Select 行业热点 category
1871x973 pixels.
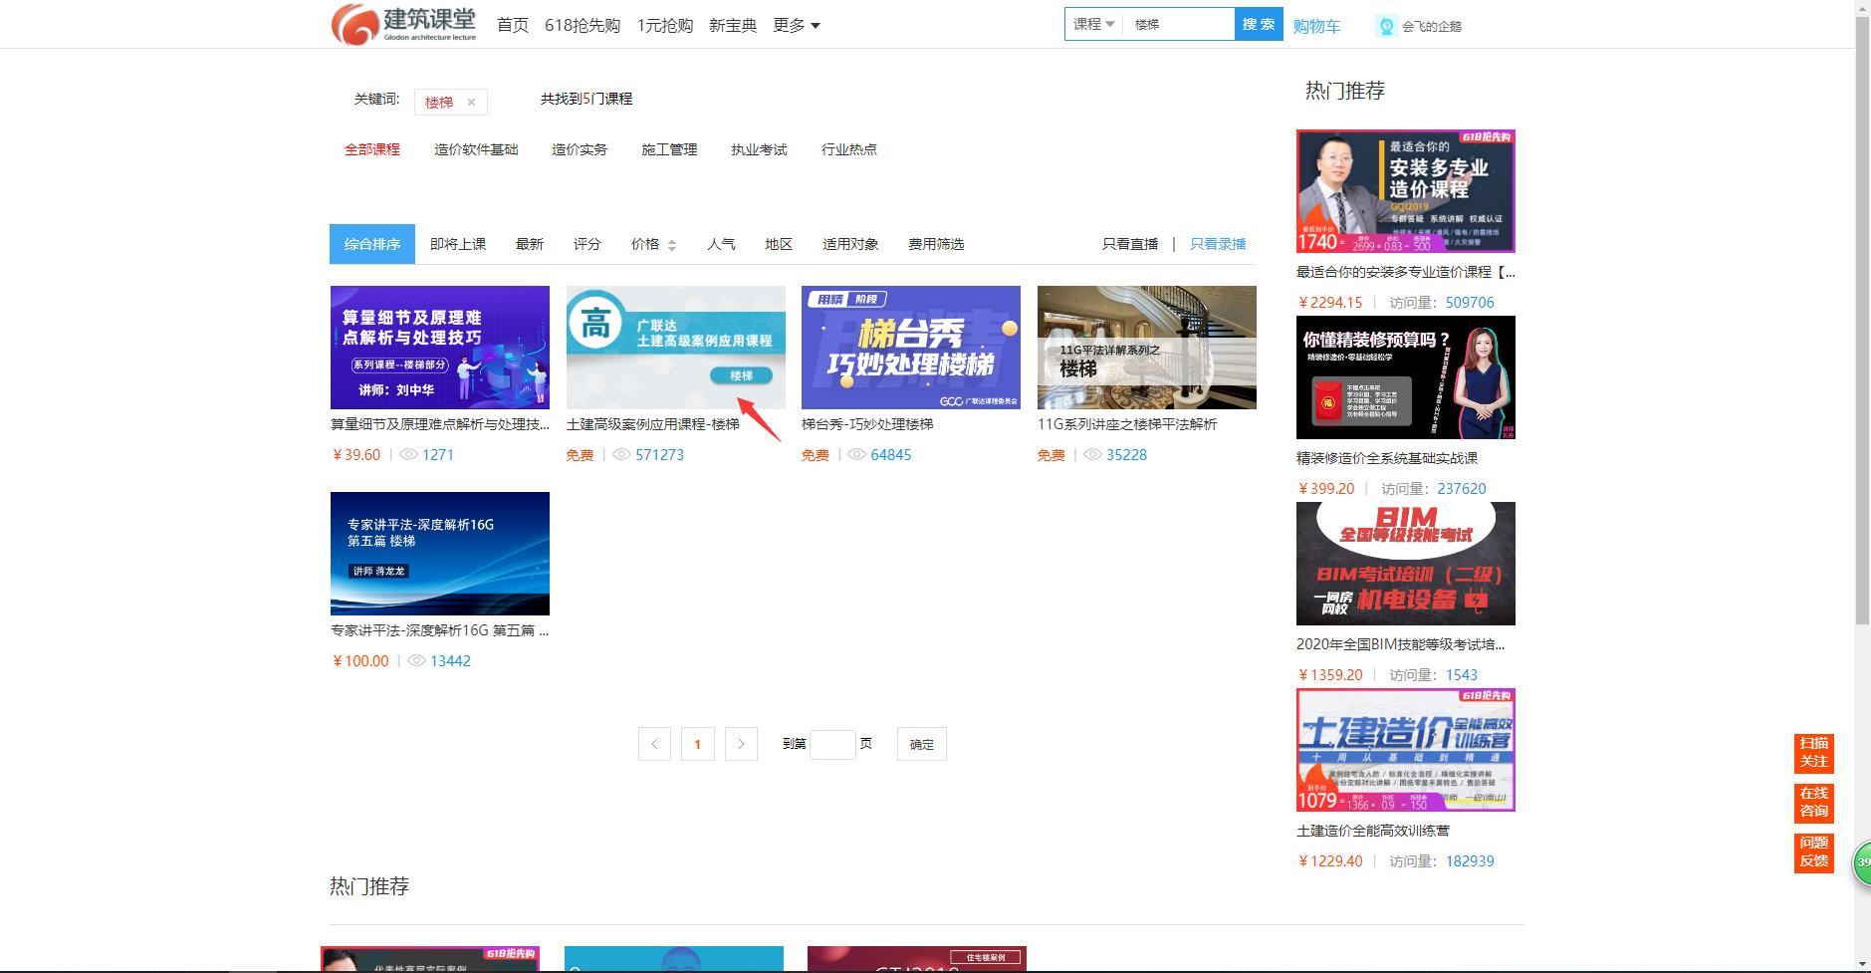tap(849, 149)
